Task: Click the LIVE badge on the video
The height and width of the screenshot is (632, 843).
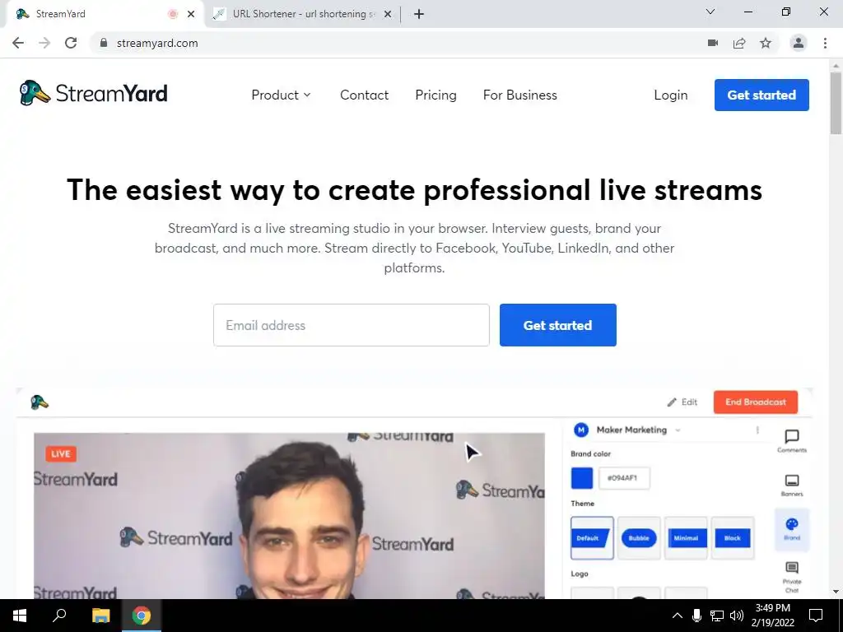Action: point(61,453)
